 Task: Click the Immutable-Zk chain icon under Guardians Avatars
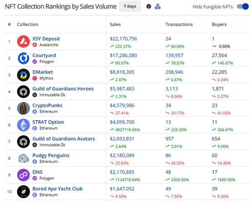[35, 145]
